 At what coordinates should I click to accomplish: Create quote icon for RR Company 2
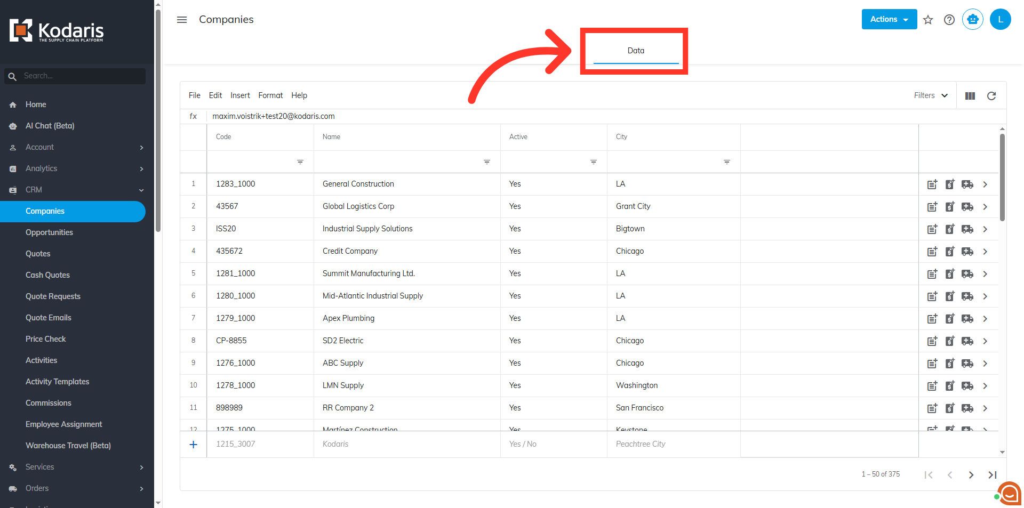point(950,408)
